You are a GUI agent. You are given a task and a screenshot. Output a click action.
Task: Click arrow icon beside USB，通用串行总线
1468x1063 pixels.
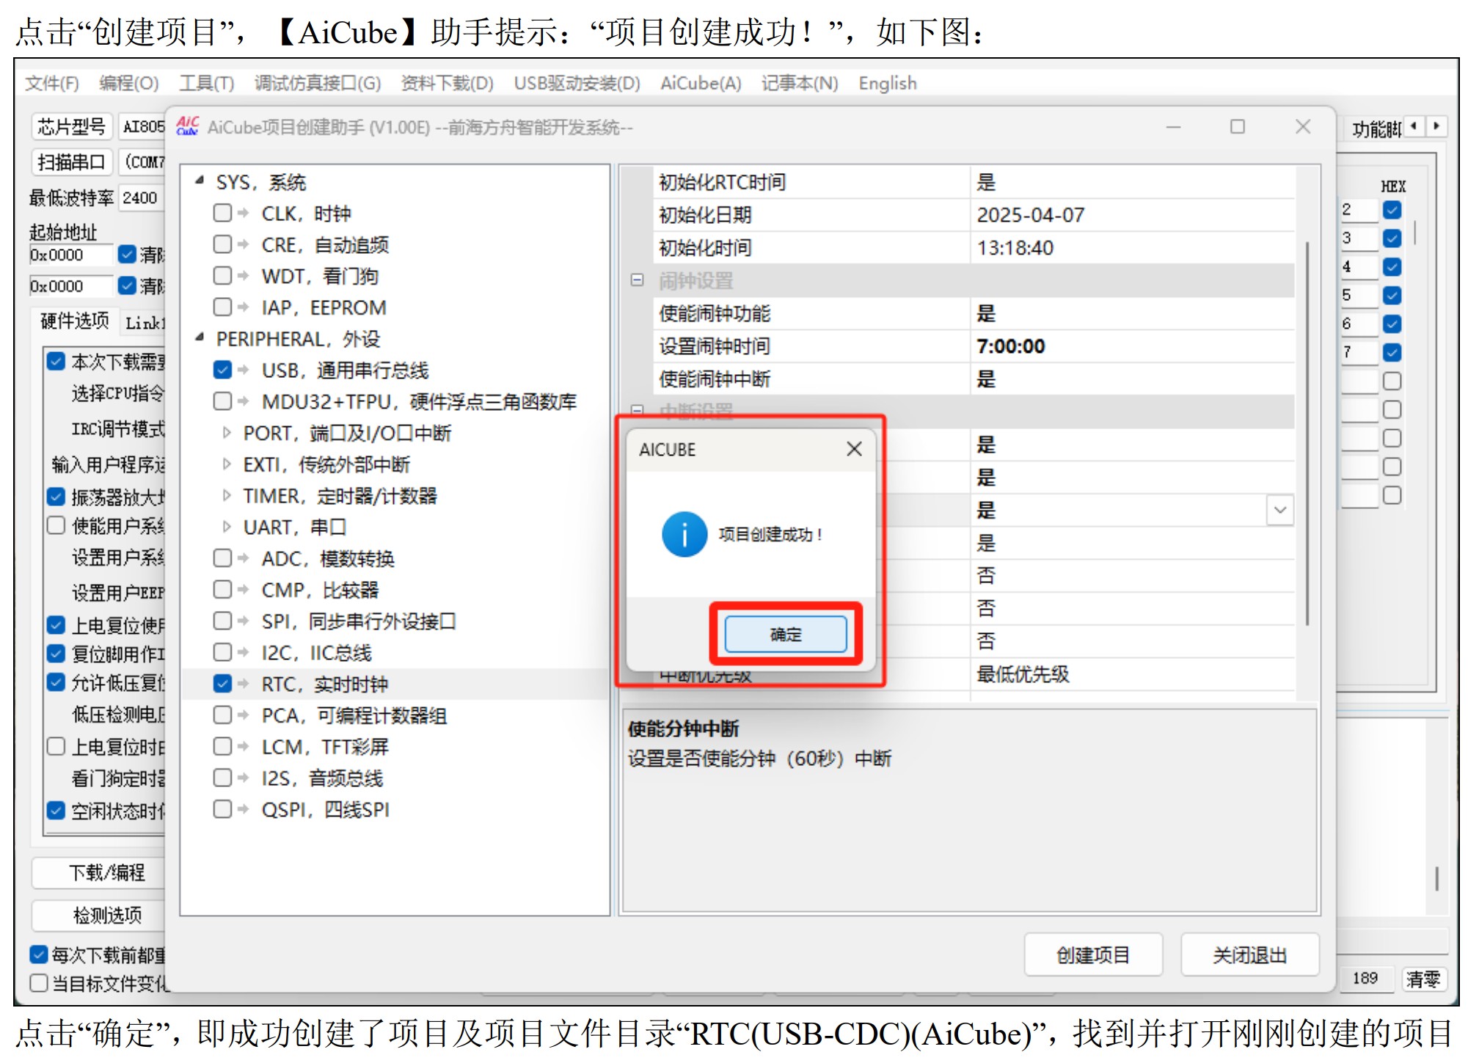pos(244,370)
